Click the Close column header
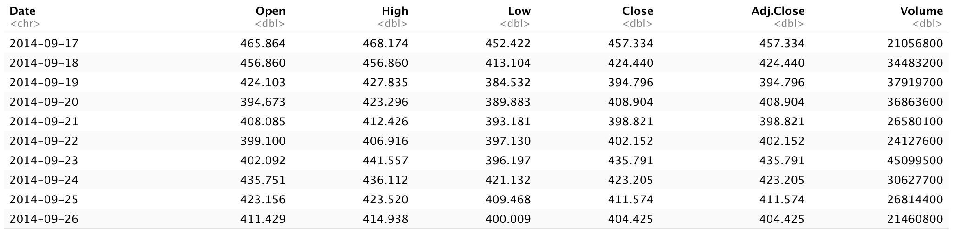Image resolution: width=960 pixels, height=235 pixels. (638, 11)
